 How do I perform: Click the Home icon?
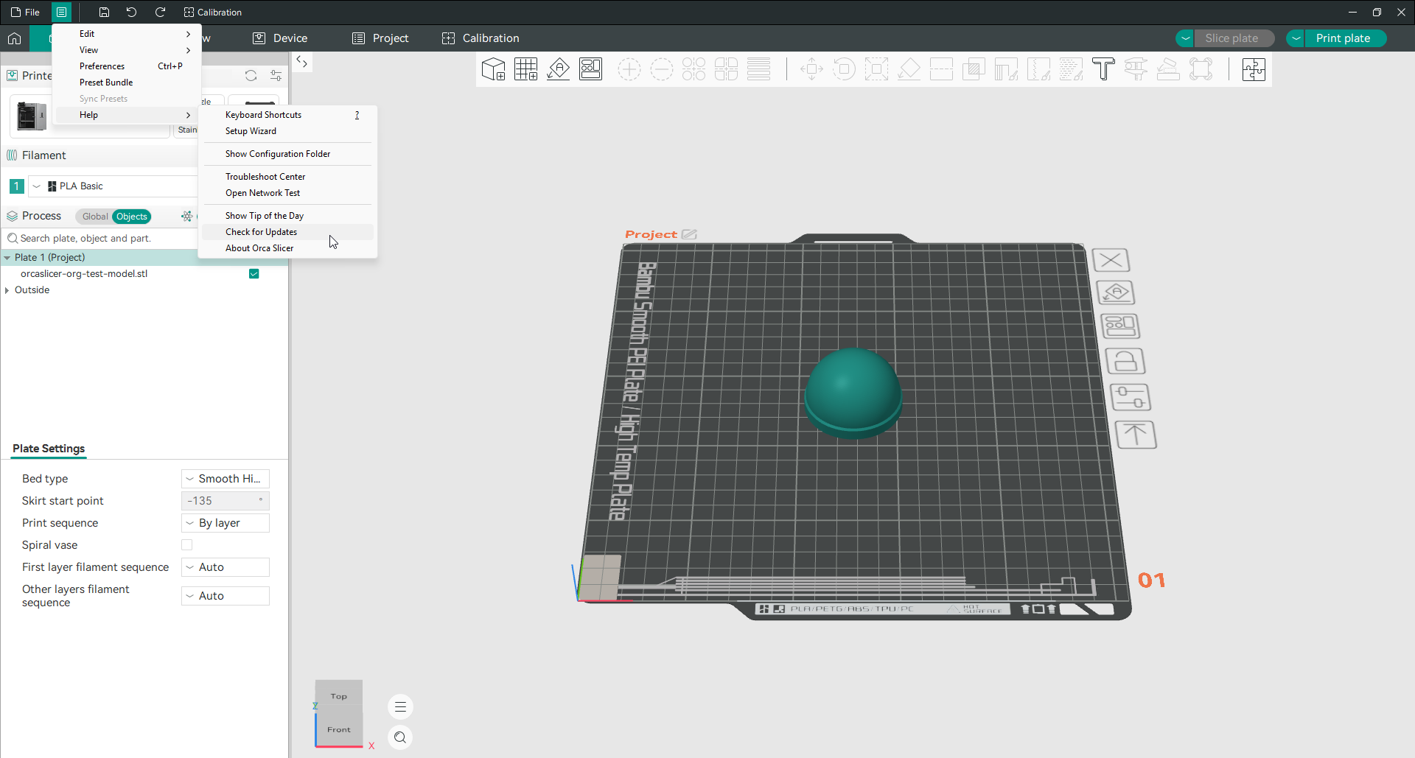point(15,38)
